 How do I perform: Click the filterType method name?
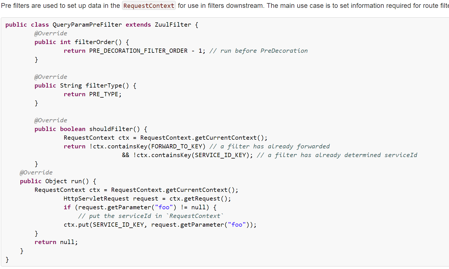pyautogui.click(x=104, y=86)
